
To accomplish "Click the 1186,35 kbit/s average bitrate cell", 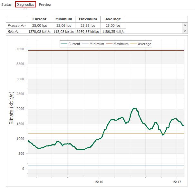I will pyautogui.click(x=113, y=32).
